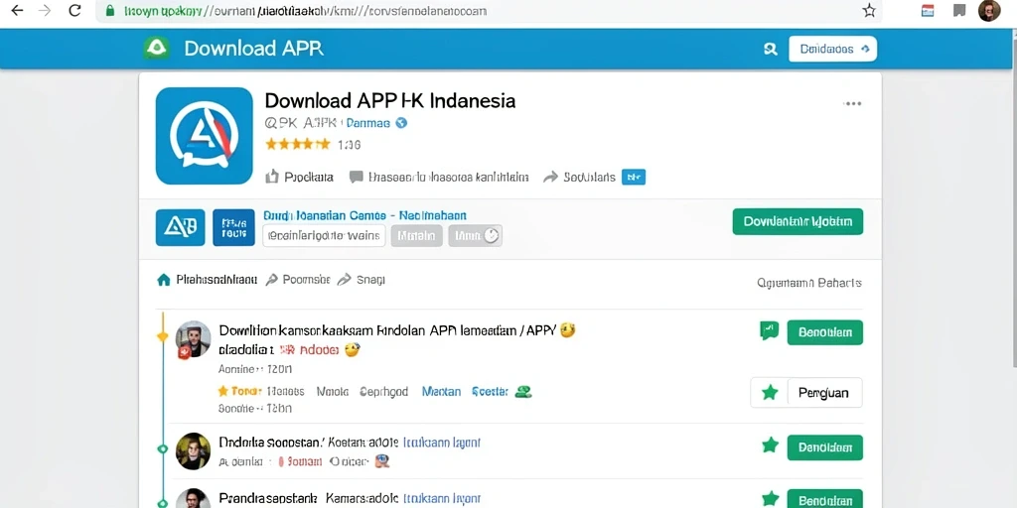Image resolution: width=1017 pixels, height=508 pixels.
Task: Select the Gephgod tag on the first post
Action: [x=384, y=391]
